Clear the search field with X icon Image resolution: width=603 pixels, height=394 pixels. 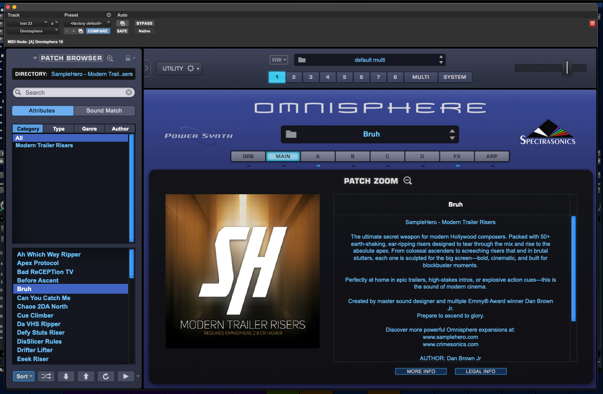[128, 92]
